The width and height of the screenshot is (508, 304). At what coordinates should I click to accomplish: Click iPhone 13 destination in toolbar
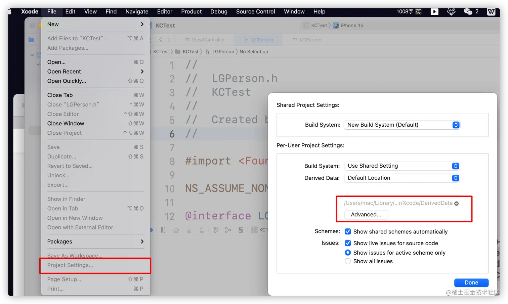coord(352,26)
